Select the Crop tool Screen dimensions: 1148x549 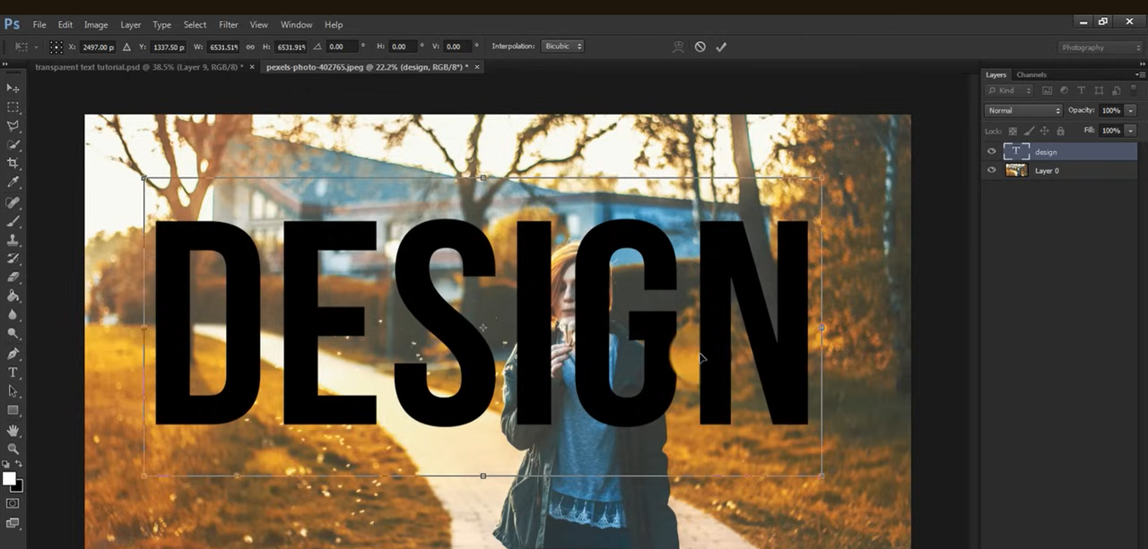coord(13,164)
